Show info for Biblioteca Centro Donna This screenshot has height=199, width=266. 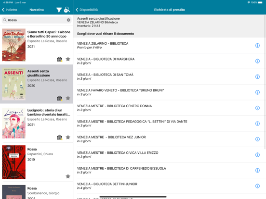(257, 108)
